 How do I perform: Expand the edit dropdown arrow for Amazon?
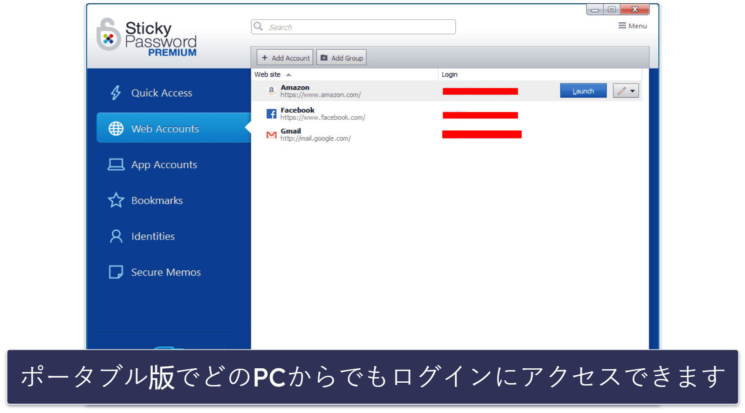pos(633,91)
